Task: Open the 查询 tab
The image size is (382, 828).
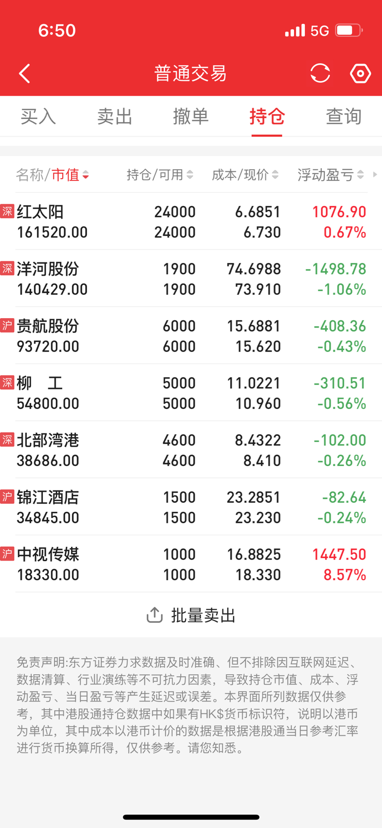Action: (344, 117)
